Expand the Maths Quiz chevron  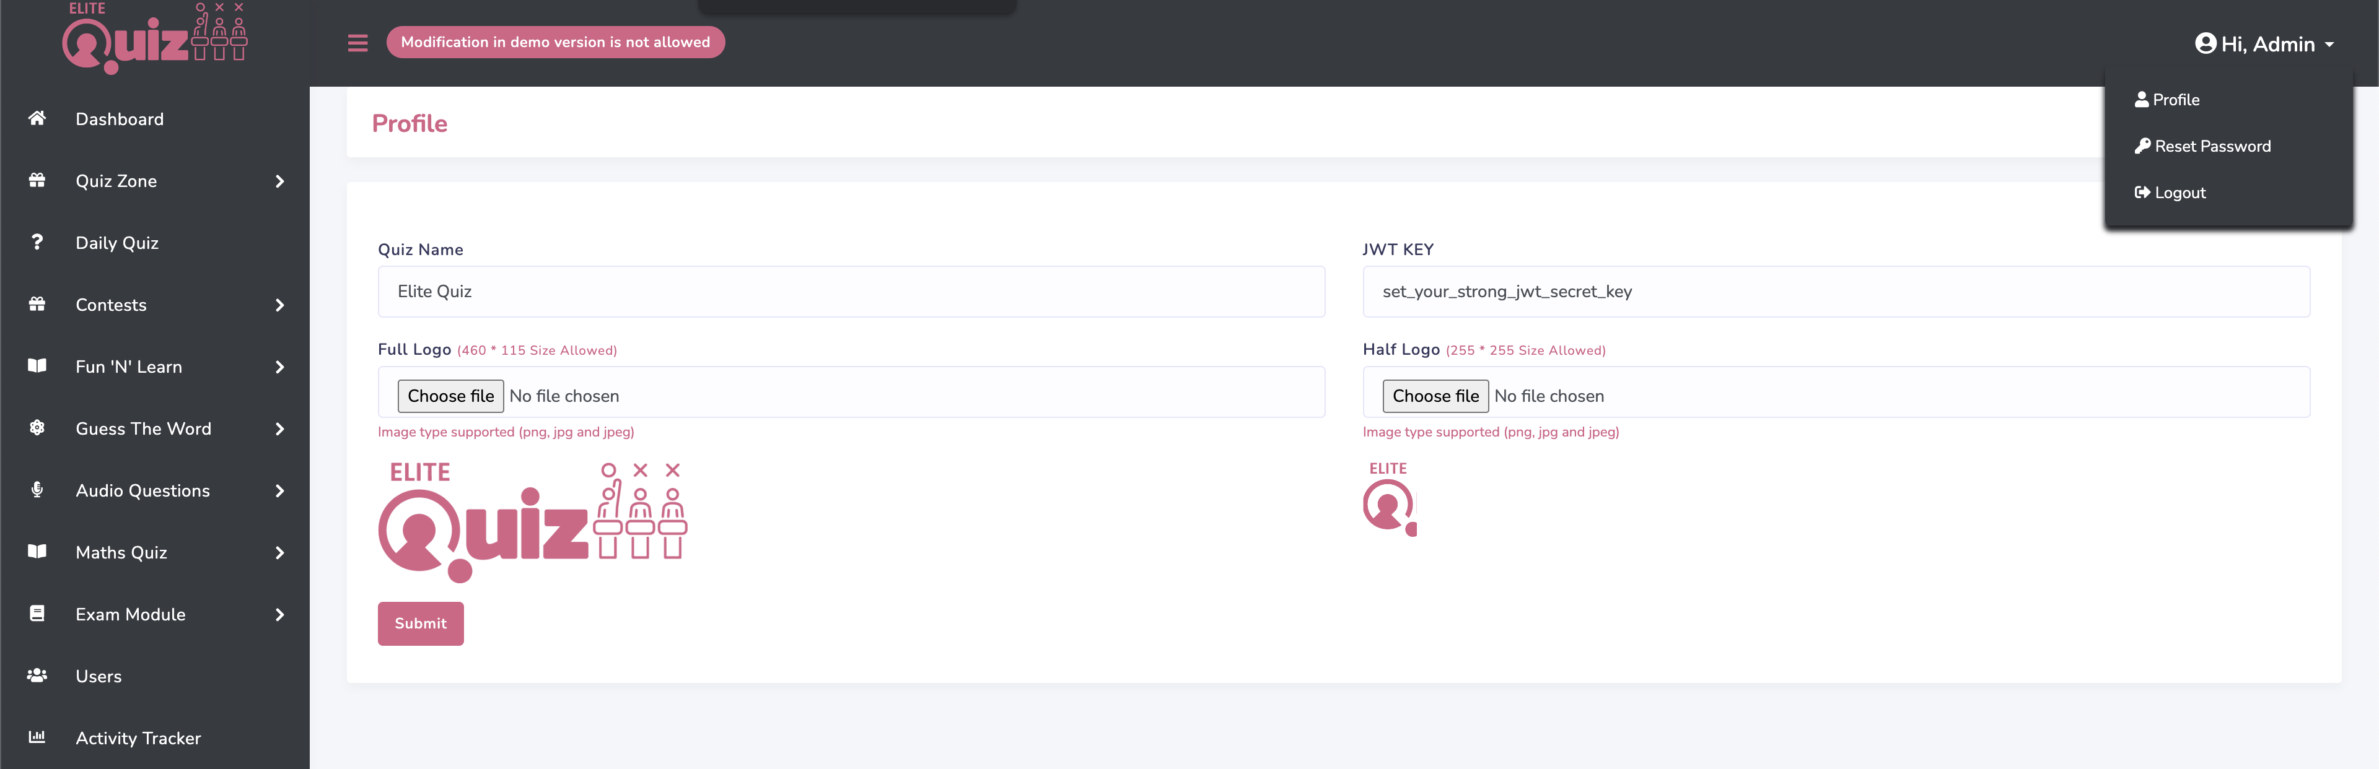[x=280, y=552]
